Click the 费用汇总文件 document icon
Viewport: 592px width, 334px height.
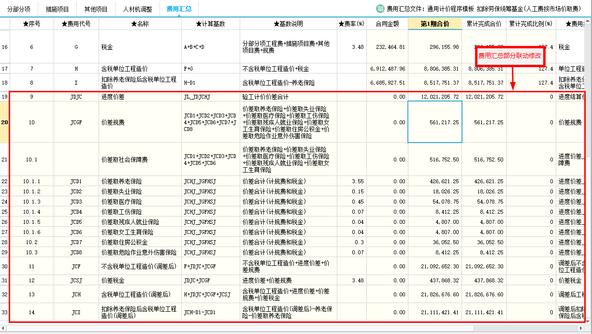coord(381,9)
